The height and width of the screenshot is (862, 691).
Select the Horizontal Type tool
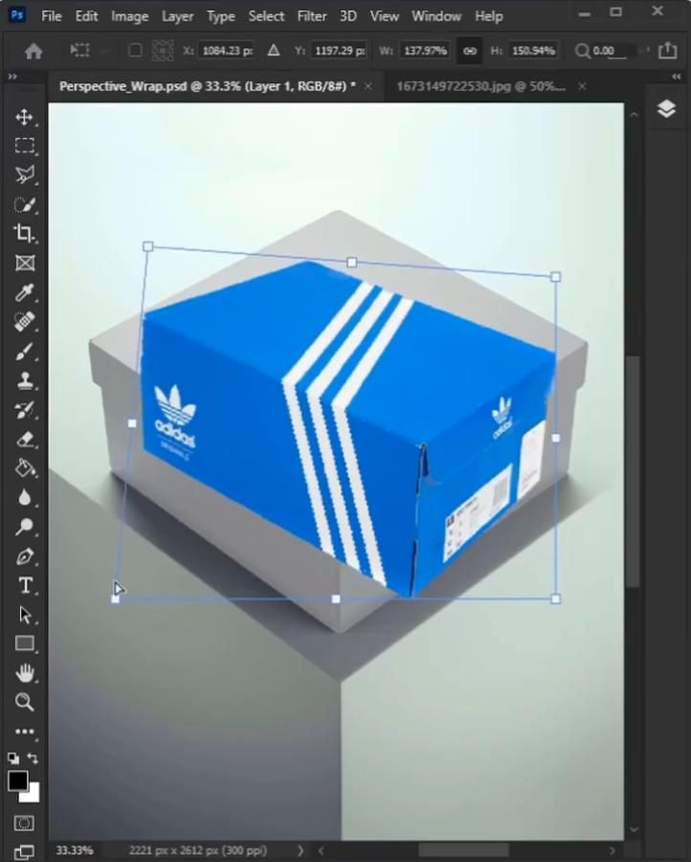(24, 585)
